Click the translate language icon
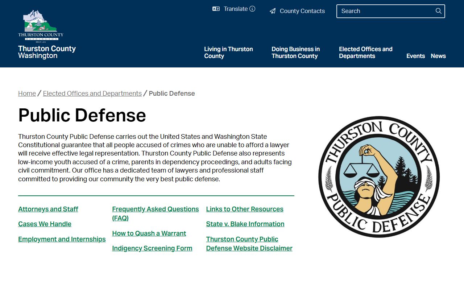The width and height of the screenshot is (464, 290). tap(216, 9)
